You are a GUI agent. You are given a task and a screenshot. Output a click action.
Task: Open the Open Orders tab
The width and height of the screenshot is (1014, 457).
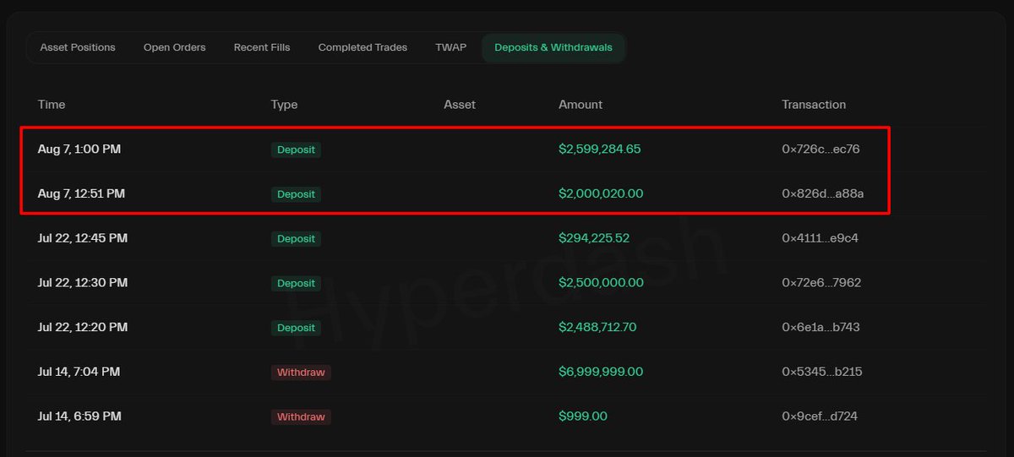(174, 47)
